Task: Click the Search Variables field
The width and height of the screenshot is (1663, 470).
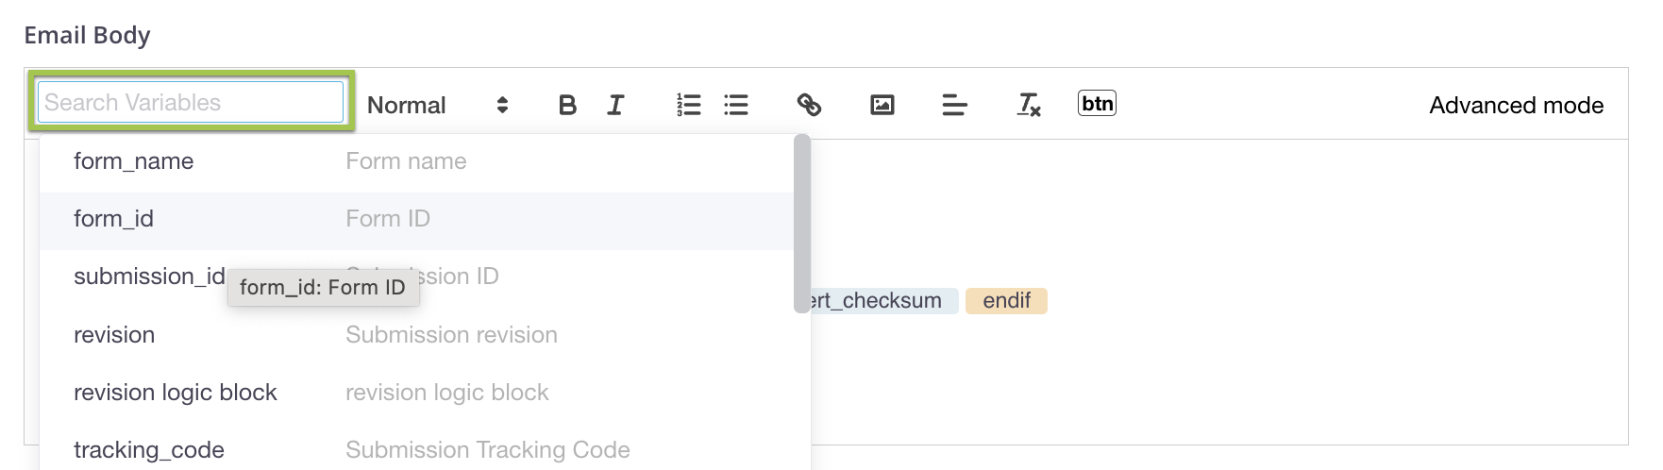Action: [x=191, y=102]
